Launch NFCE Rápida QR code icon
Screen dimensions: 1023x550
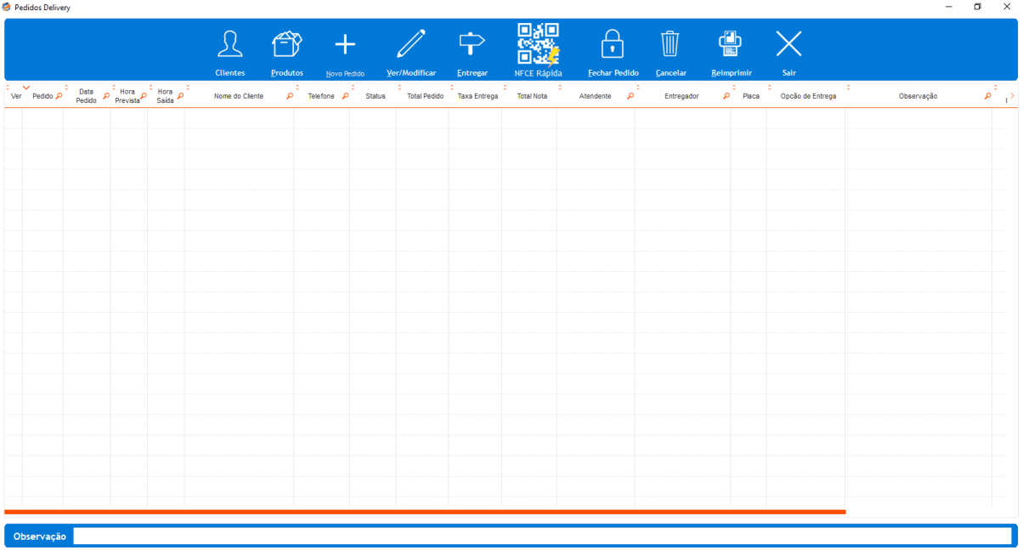point(539,44)
